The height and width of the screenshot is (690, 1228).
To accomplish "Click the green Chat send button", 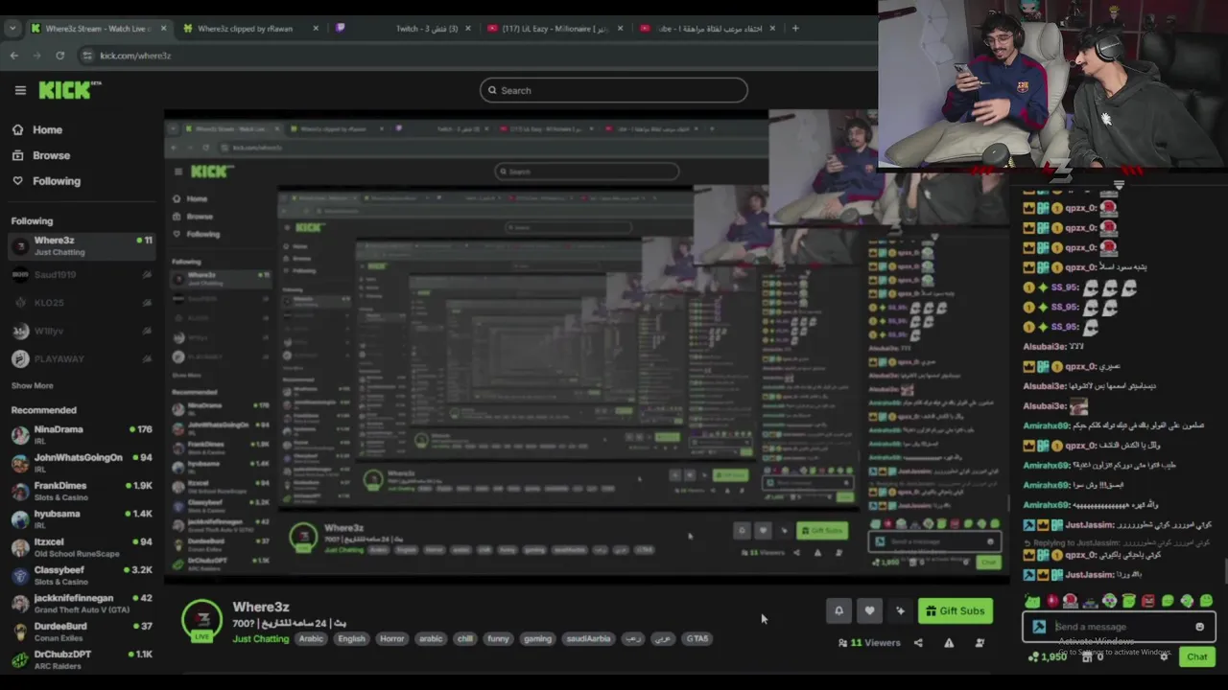I will coord(1197,656).
